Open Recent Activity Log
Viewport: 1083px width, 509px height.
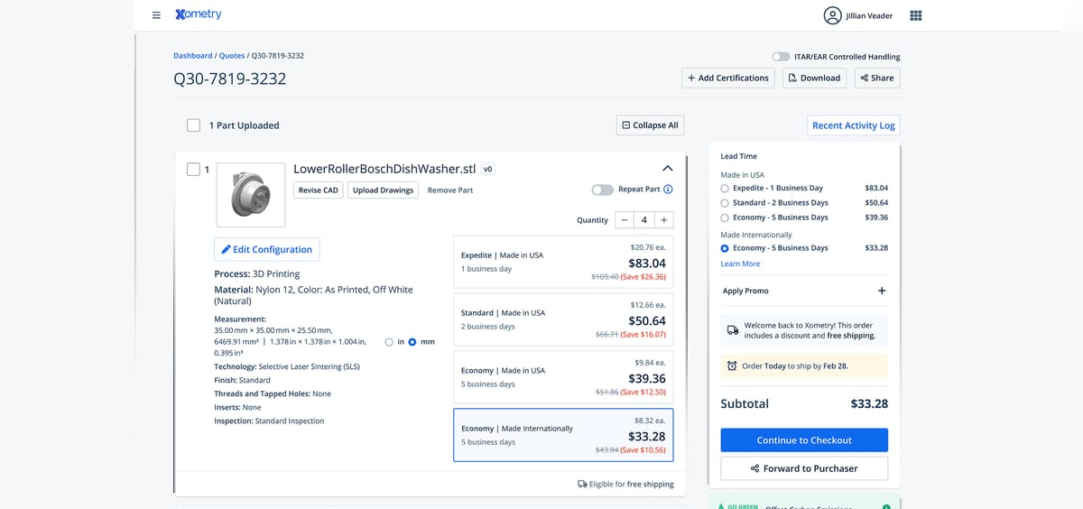[854, 125]
